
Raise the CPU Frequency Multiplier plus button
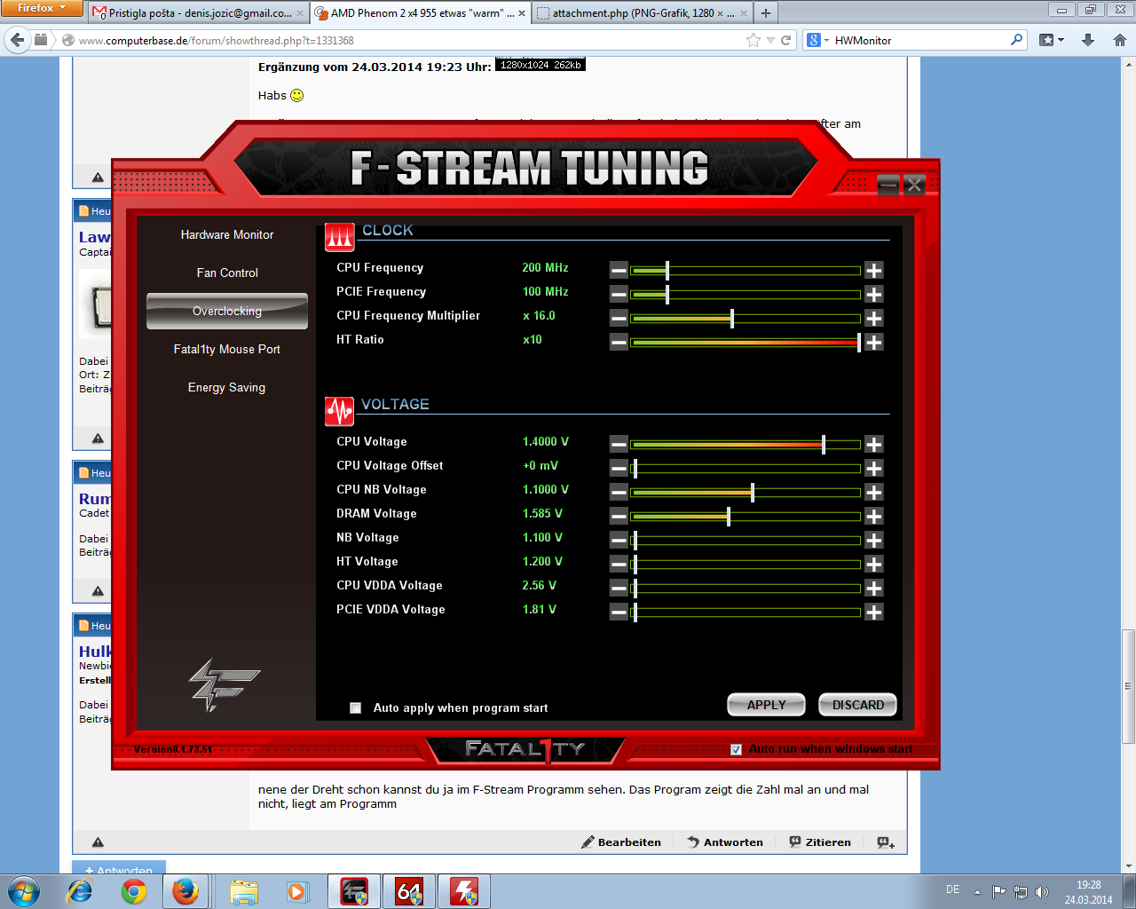point(874,319)
